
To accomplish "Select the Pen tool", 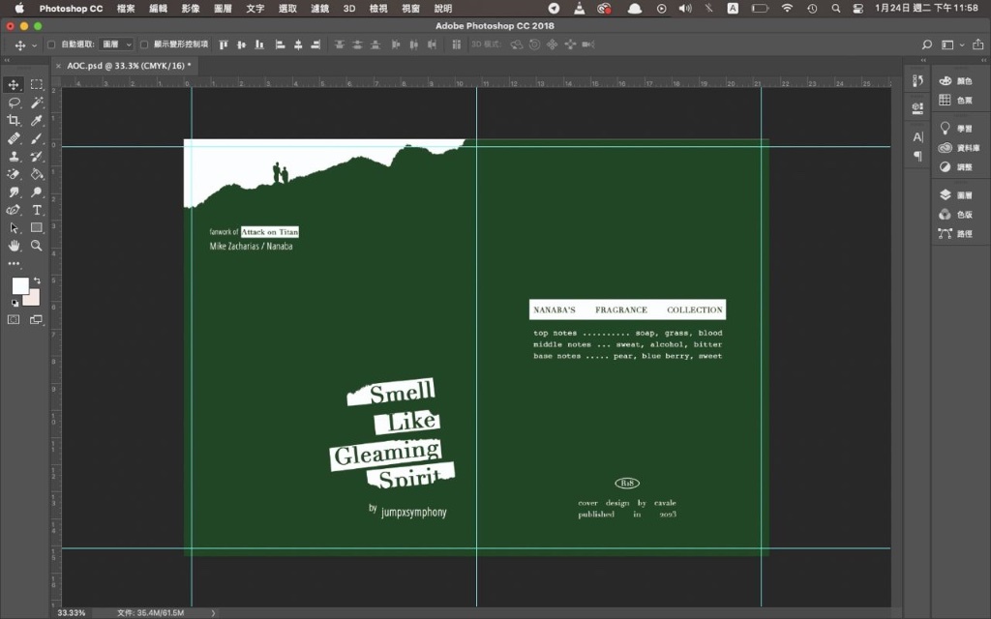I will 14,210.
